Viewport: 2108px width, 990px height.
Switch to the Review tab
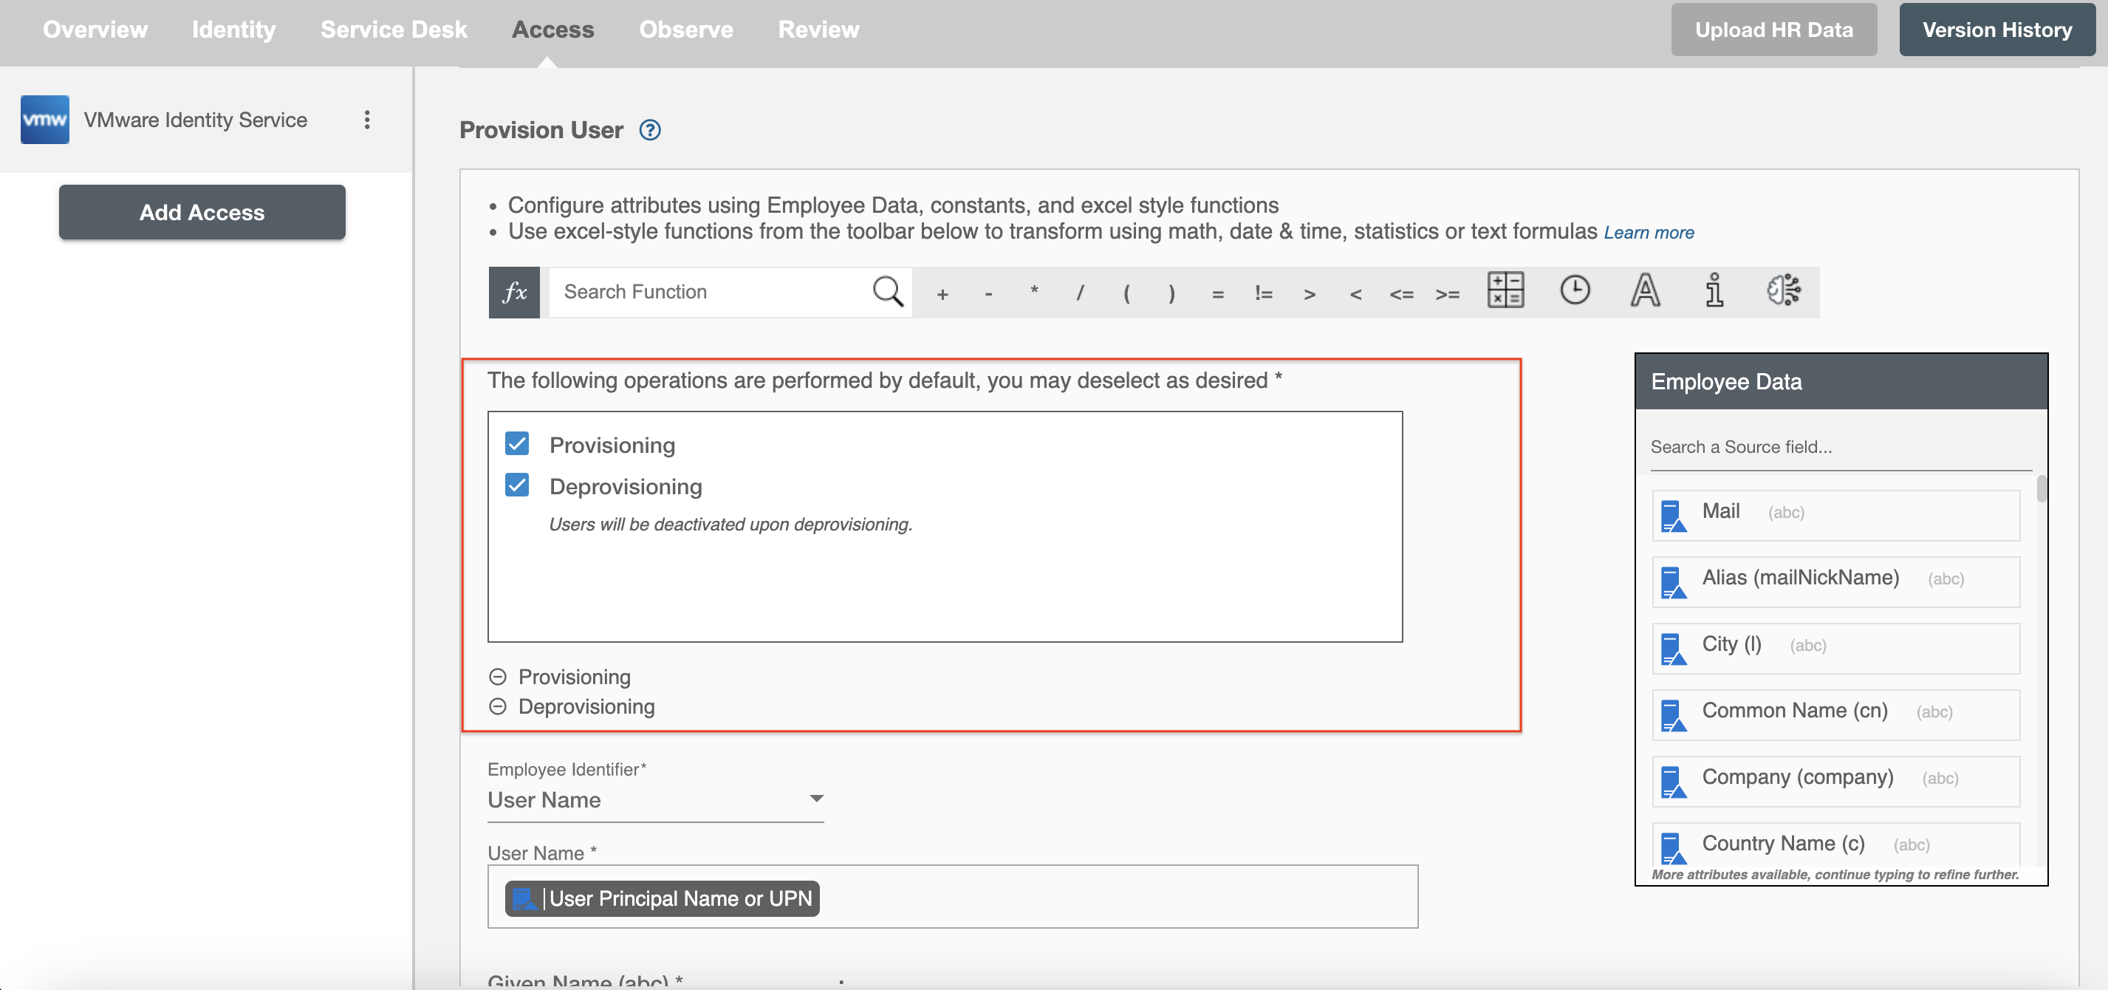coord(816,27)
